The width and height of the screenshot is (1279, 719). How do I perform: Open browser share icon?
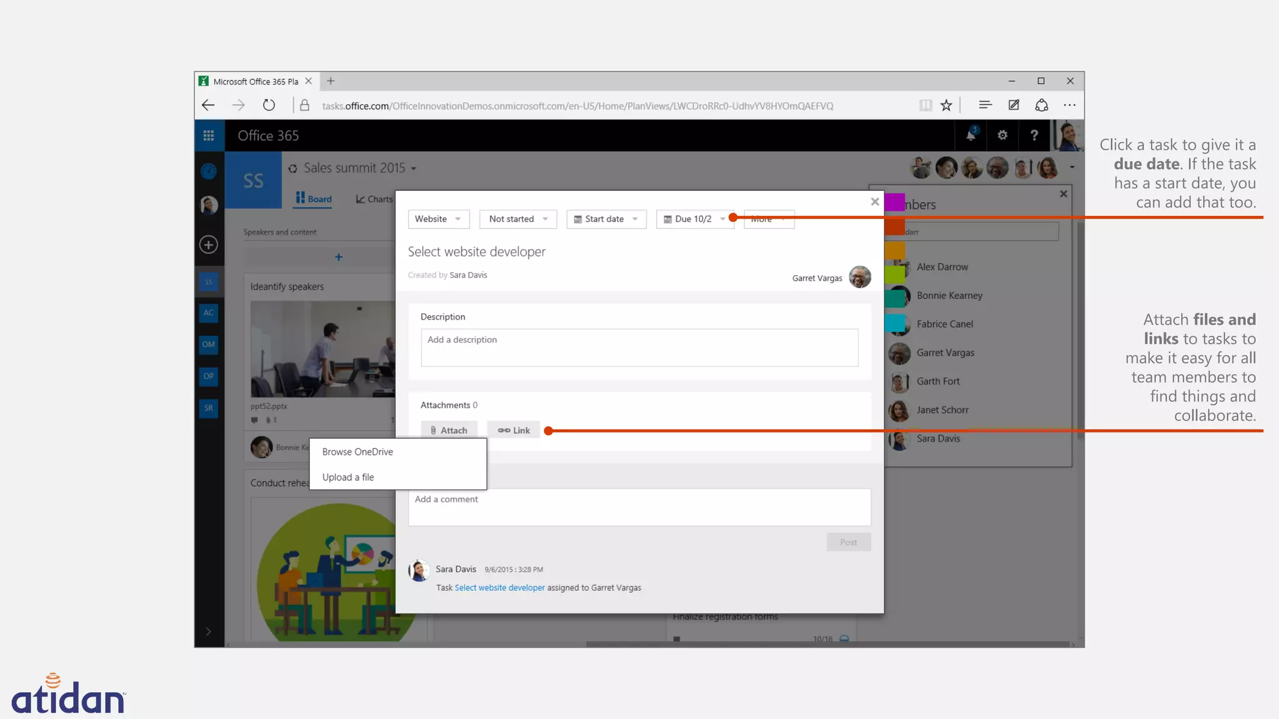tap(1042, 105)
